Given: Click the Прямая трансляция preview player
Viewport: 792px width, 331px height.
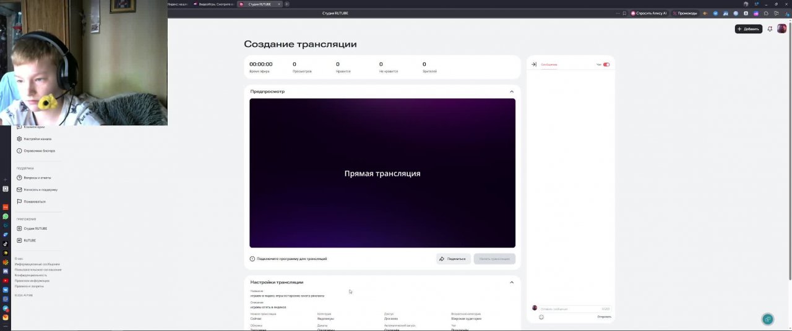Looking at the screenshot, I should (382, 173).
